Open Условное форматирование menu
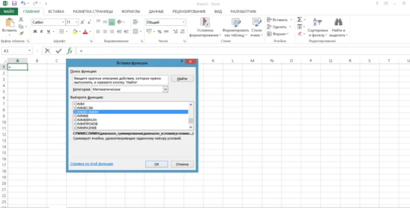Viewport: 410px width, 208px height. tap(205, 27)
